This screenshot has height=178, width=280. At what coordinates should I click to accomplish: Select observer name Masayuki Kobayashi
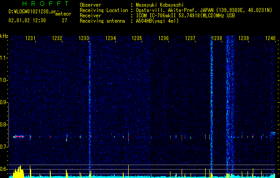click(160, 5)
